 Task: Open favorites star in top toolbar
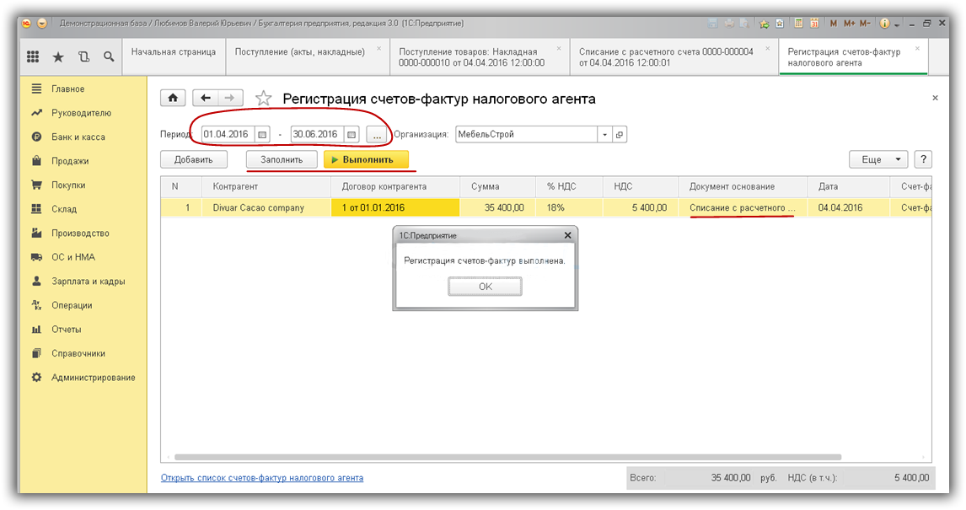coord(58,56)
